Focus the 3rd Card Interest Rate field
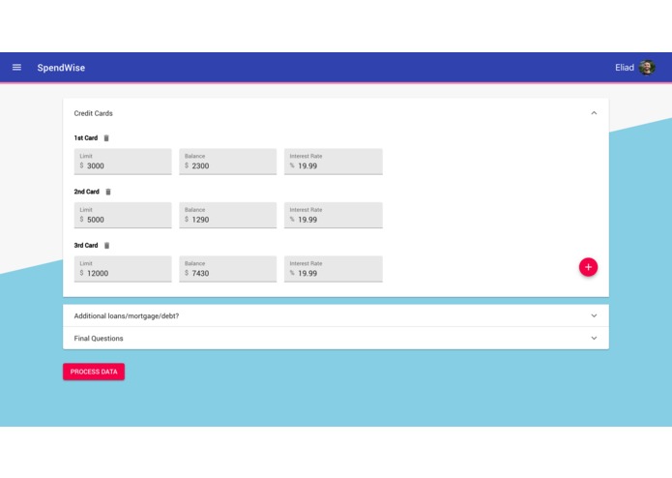Viewport: 672px width, 478px height. (x=334, y=269)
